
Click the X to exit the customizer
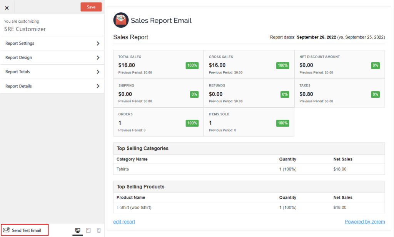7,7
